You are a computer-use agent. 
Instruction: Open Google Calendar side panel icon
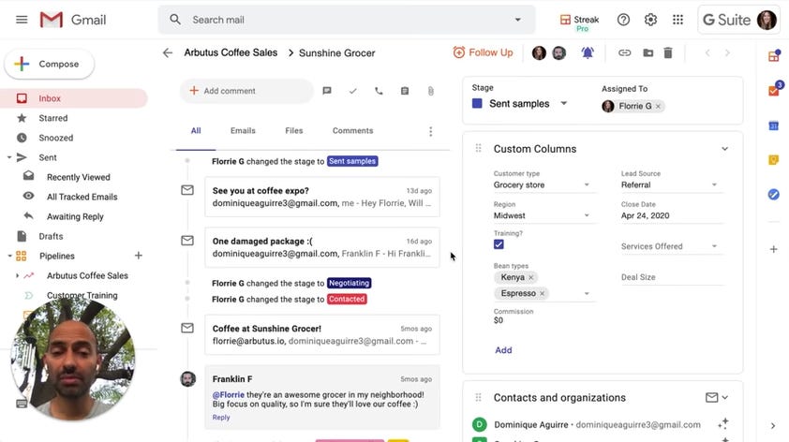pos(773,125)
